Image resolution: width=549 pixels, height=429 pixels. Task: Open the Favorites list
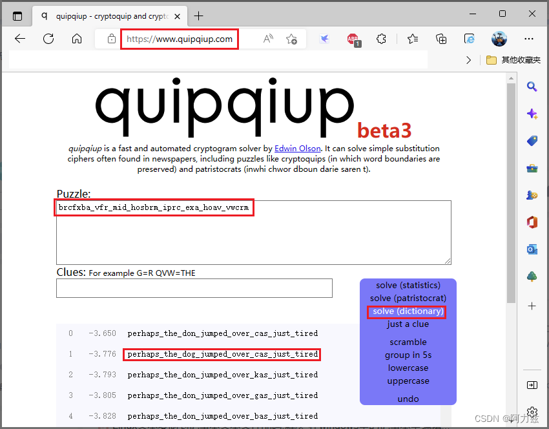click(x=413, y=39)
